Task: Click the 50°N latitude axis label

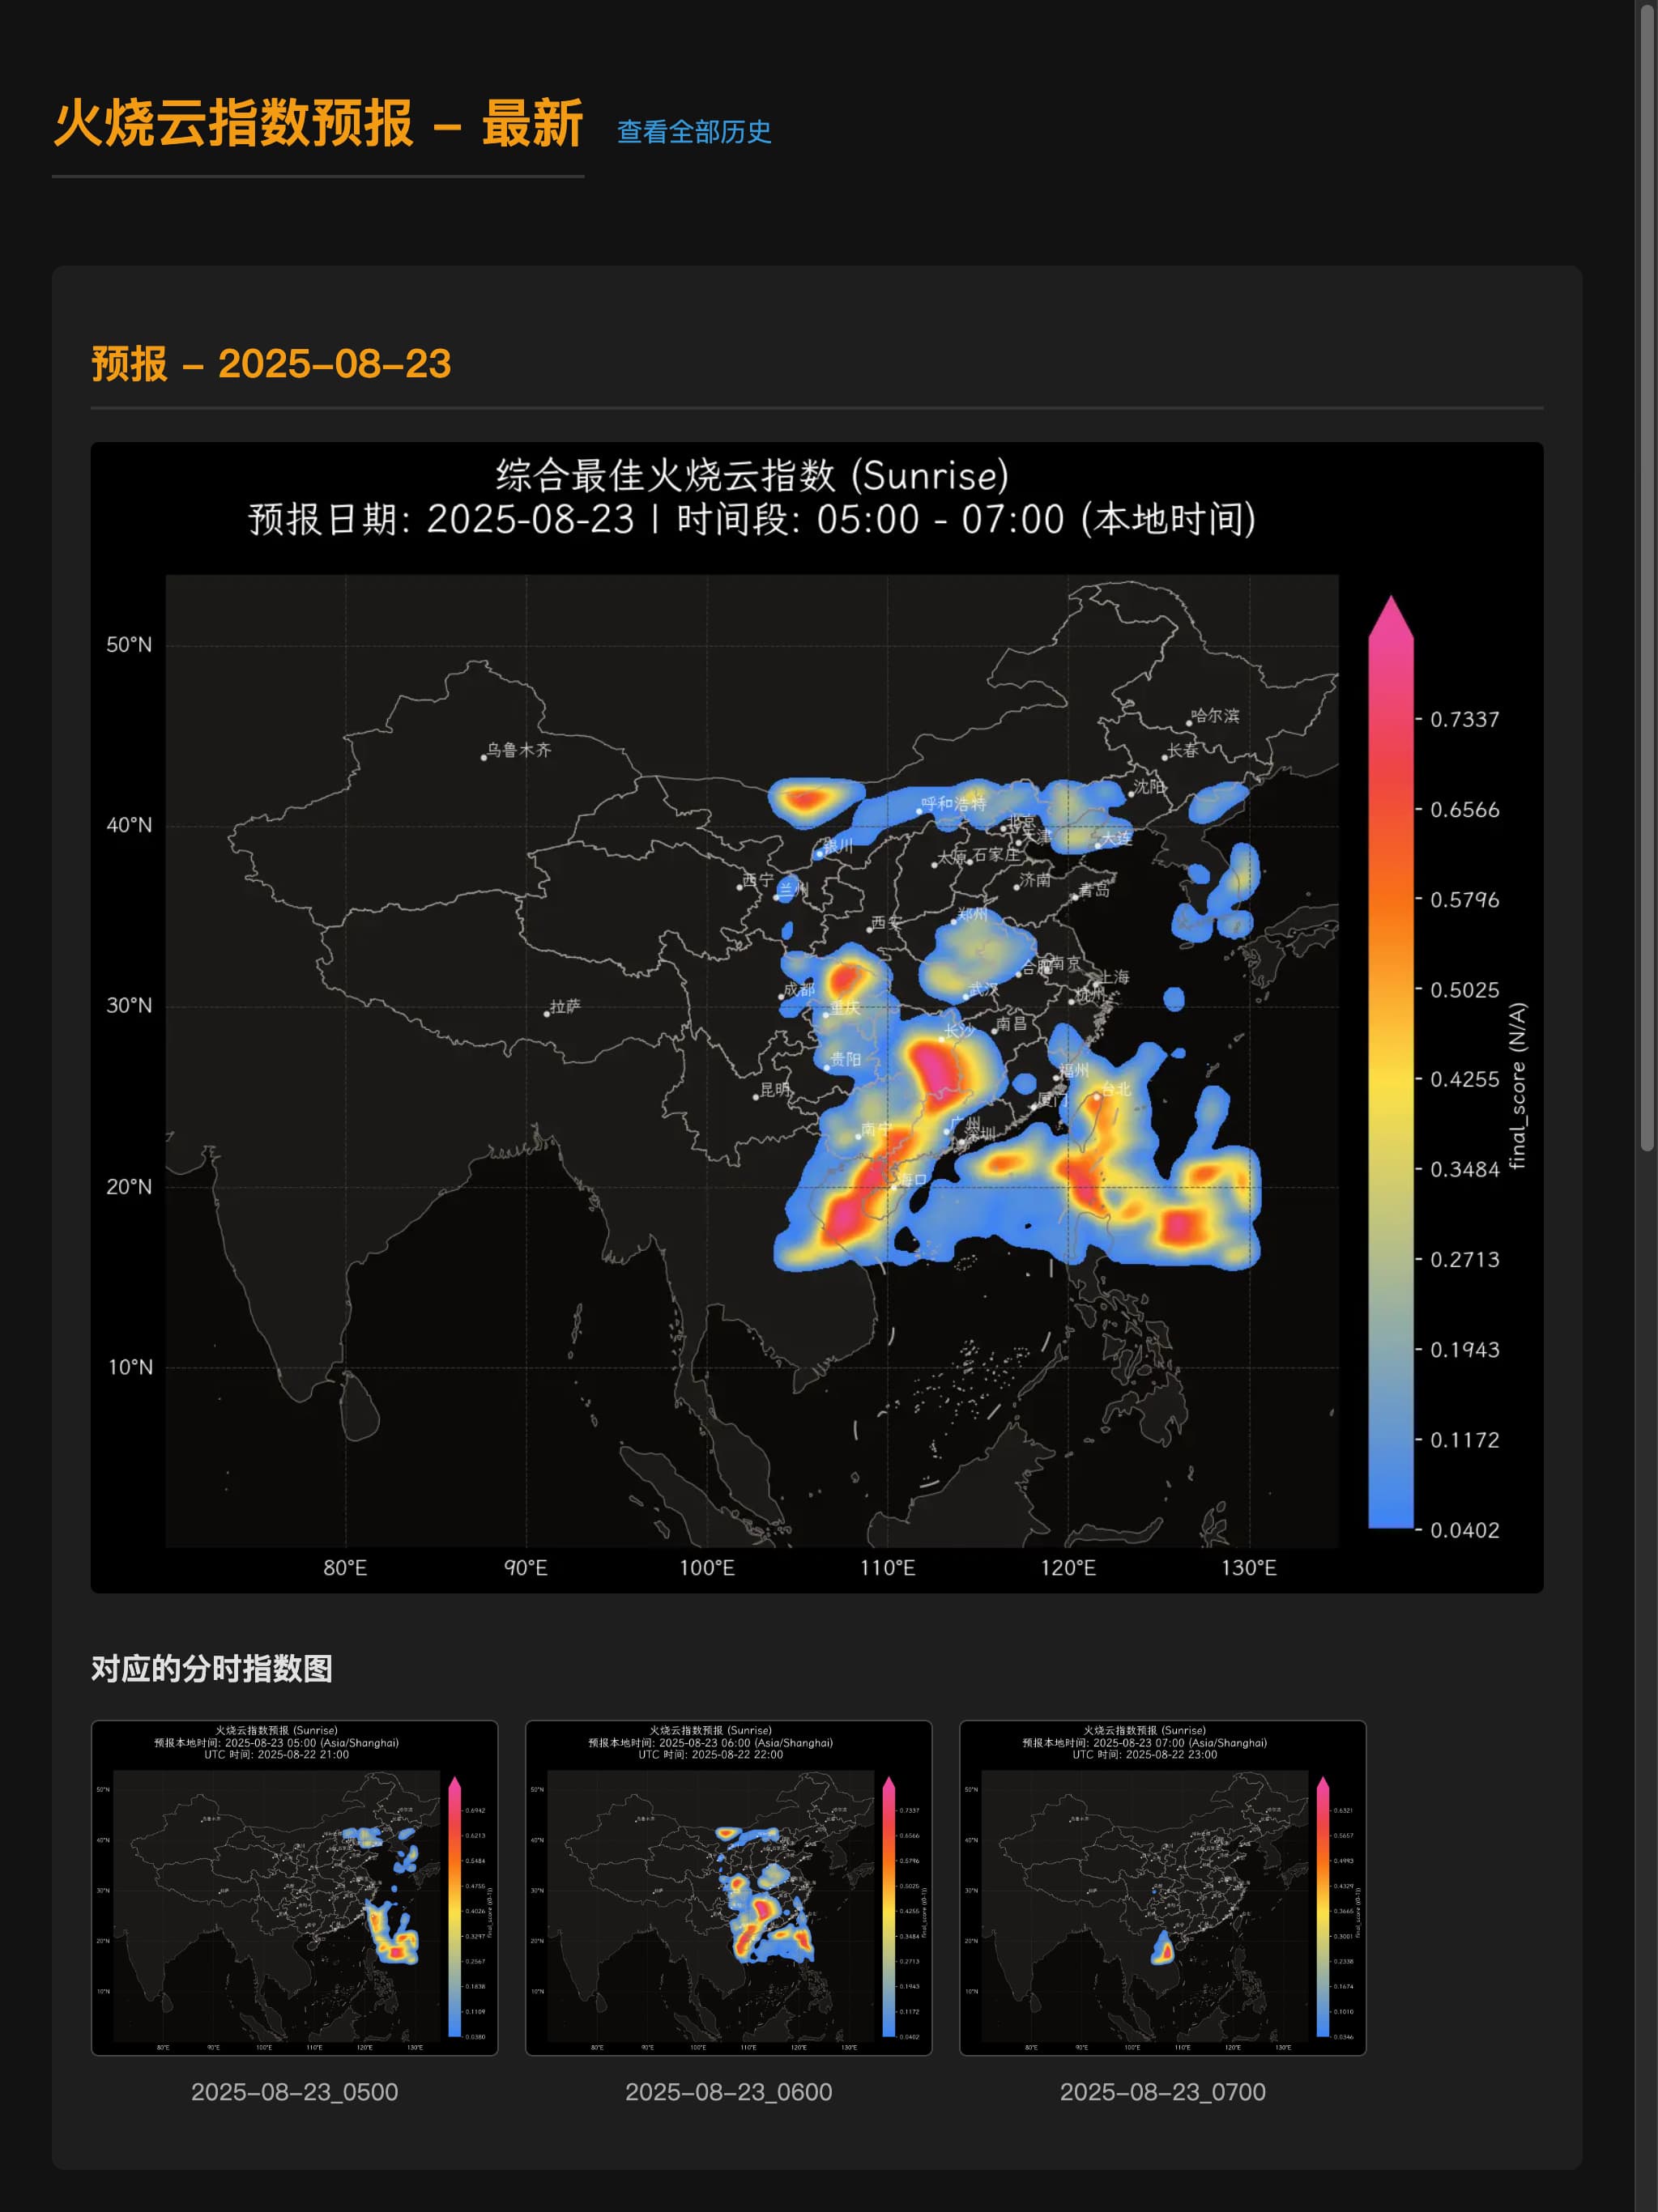Action: 129,645
